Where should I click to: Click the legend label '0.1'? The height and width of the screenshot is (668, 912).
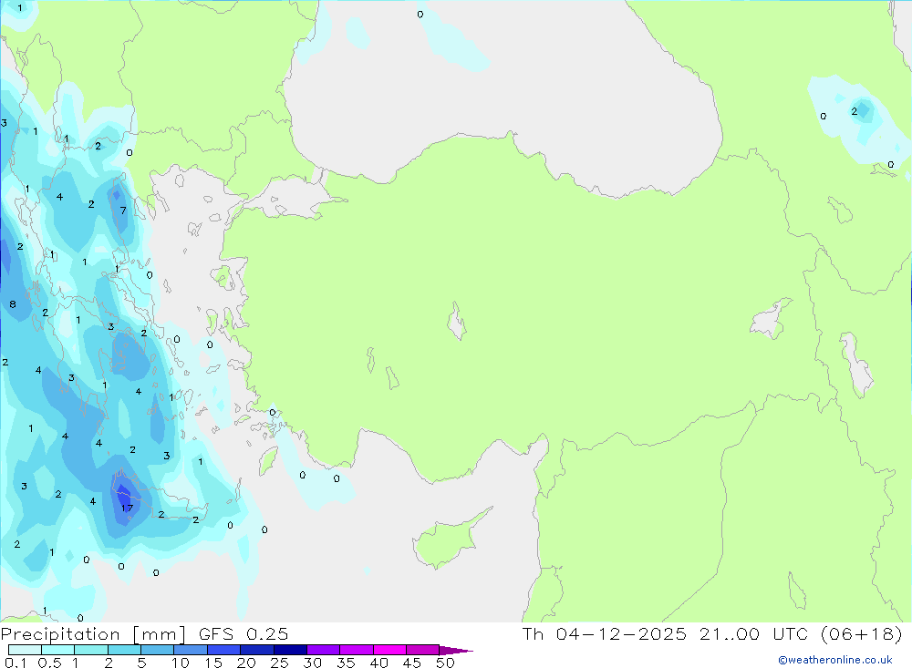point(16,663)
